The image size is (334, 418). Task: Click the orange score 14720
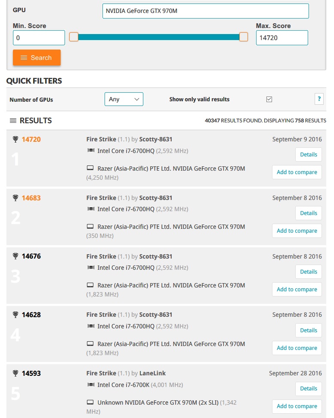click(31, 139)
